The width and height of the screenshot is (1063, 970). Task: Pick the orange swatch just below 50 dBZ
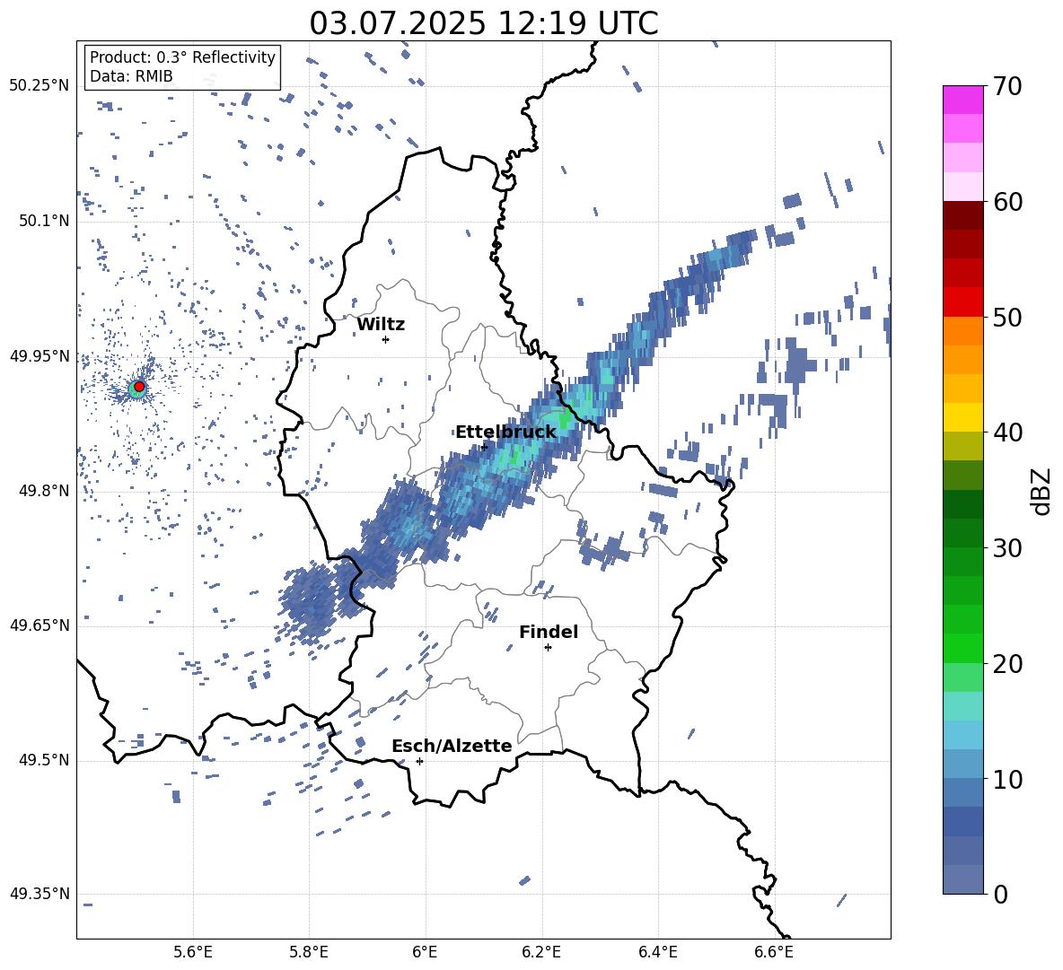click(x=962, y=331)
